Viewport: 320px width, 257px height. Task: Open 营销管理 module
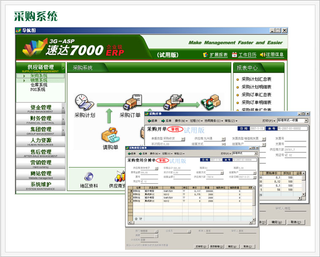(x=41, y=164)
